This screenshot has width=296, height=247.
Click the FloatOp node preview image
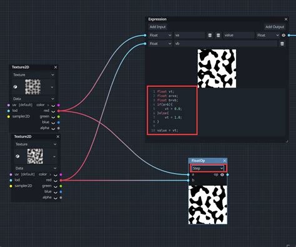[208, 205]
